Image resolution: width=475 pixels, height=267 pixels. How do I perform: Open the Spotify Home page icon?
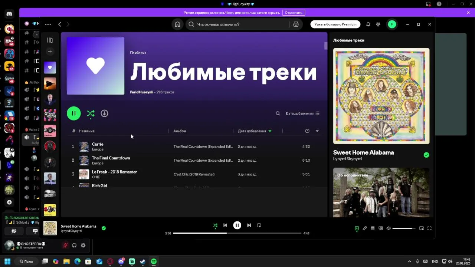click(177, 24)
